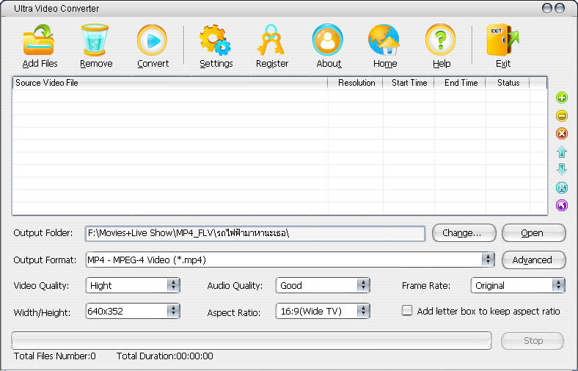Viewport: 578px width, 371px height.
Task: Click the Stop button
Action: click(533, 340)
